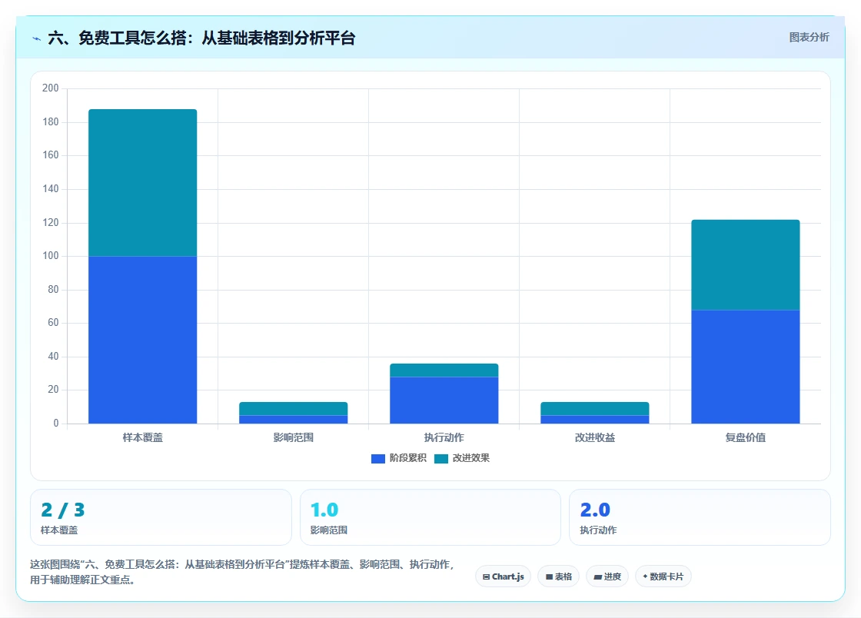Click the 复盘价值 x-axis label
This screenshot has height=618, width=861.
point(745,437)
